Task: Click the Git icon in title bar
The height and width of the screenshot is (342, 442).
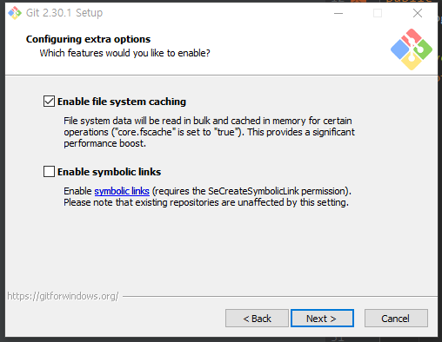Action: [x=15, y=13]
